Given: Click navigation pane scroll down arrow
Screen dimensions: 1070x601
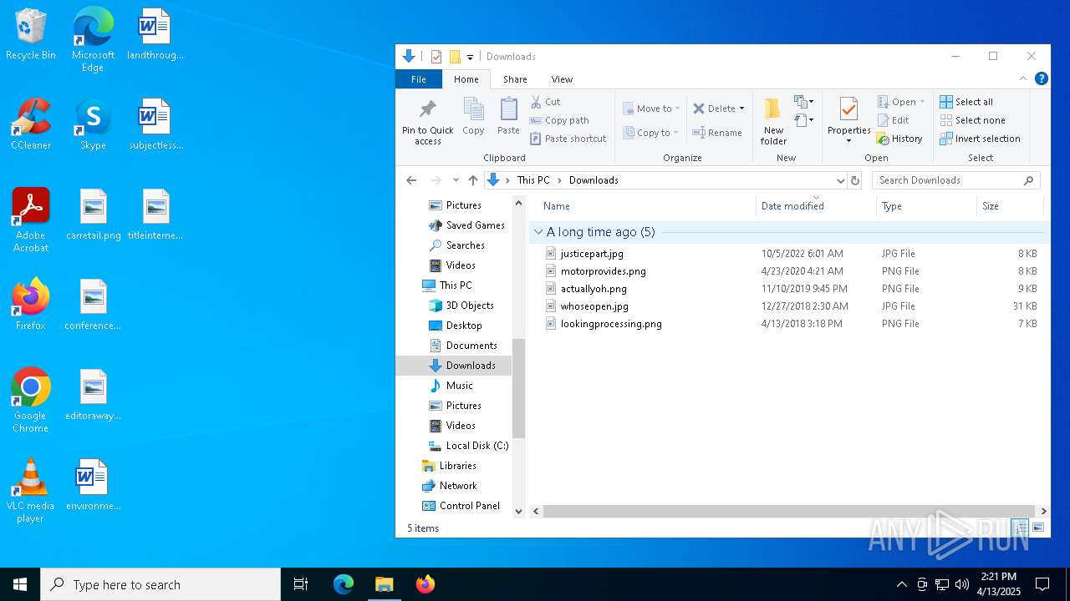Looking at the screenshot, I should coord(518,511).
